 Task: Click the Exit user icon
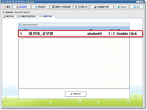pyautogui.click(x=135, y=7)
